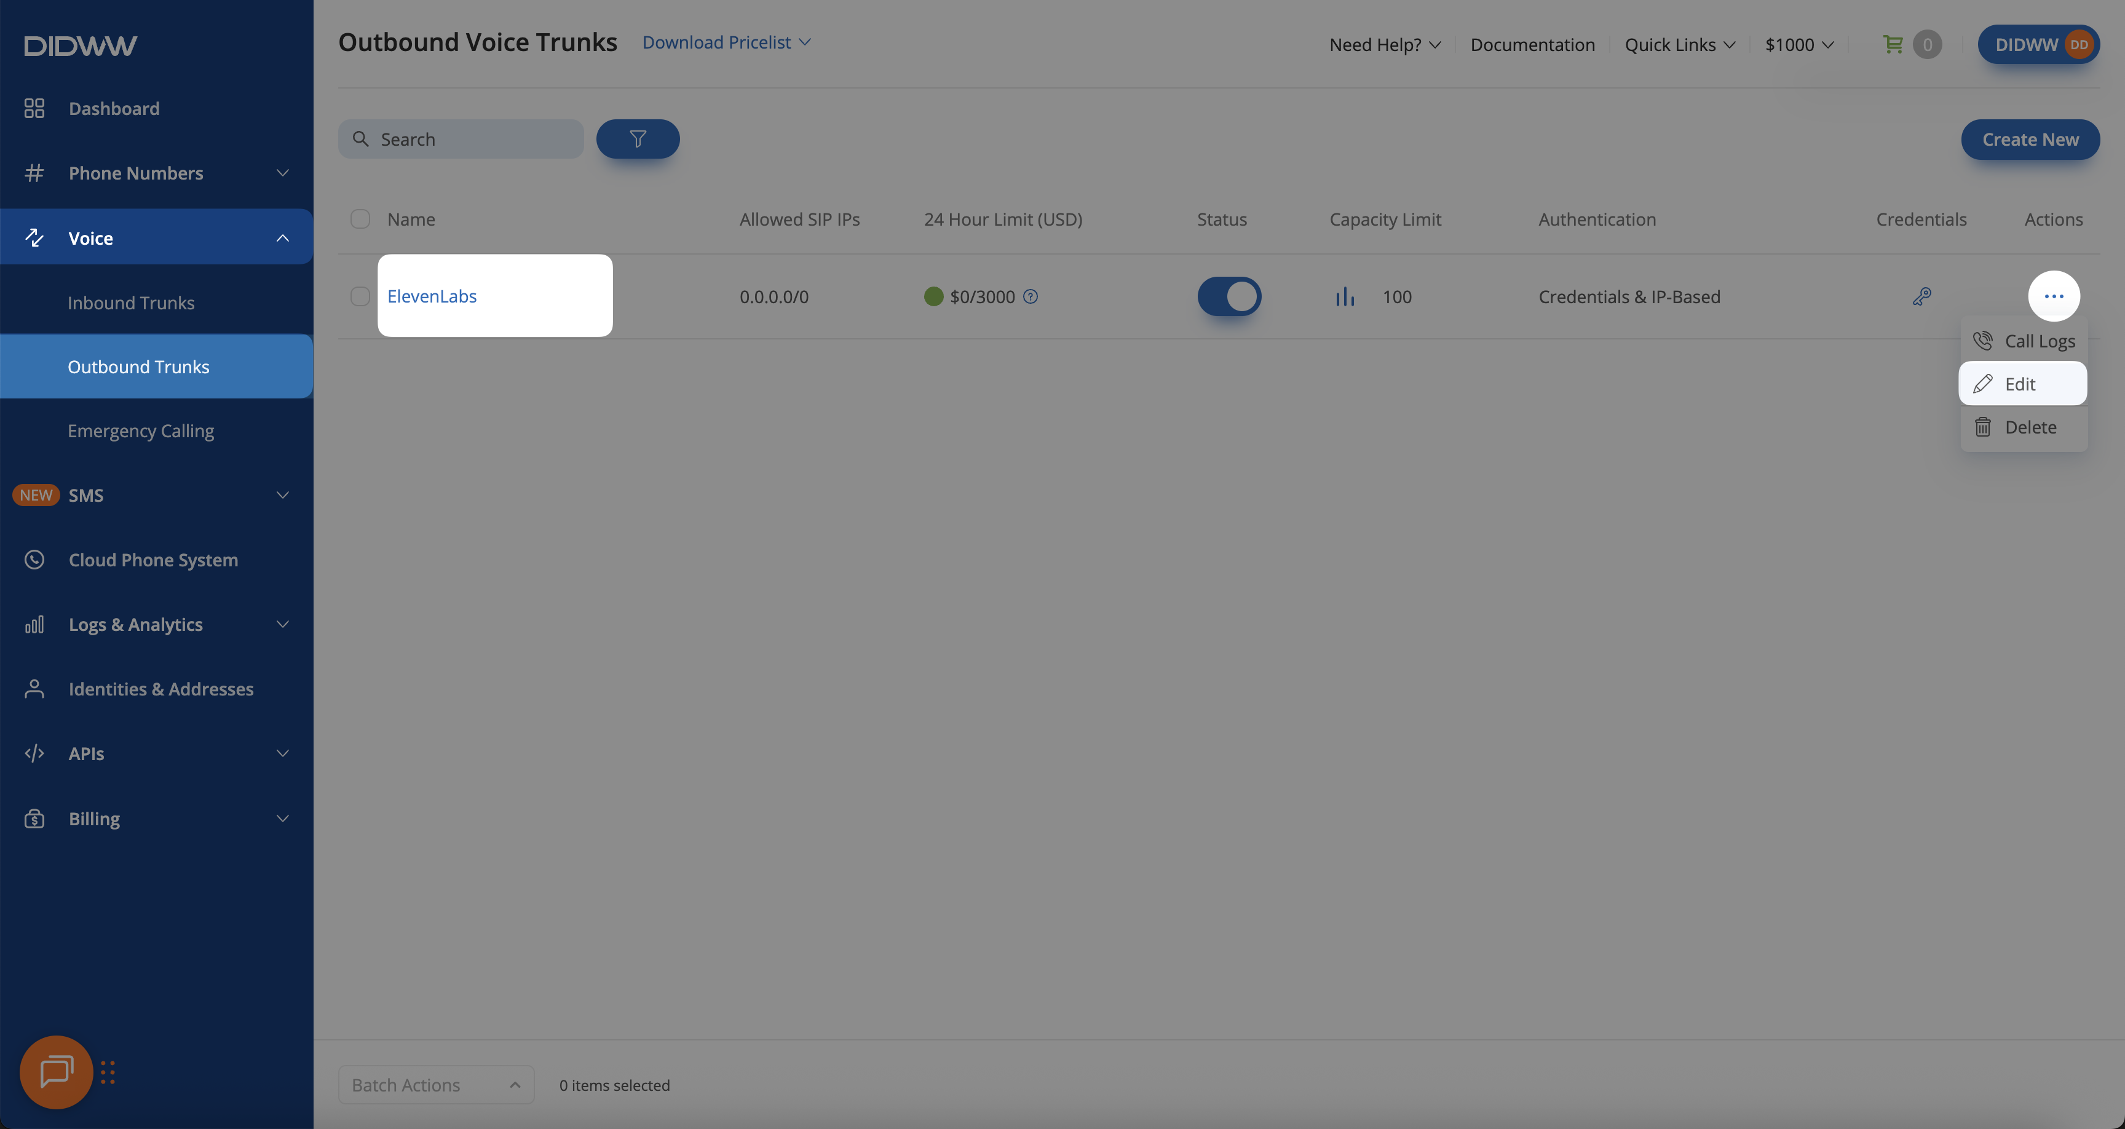
Task: Click the Dashboard grid icon
Action: click(x=34, y=108)
